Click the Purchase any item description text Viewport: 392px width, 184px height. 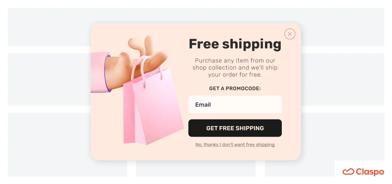tap(235, 68)
